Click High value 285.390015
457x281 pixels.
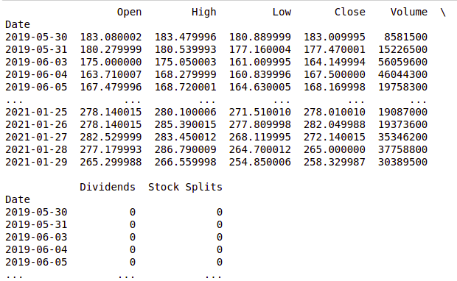tap(185, 124)
